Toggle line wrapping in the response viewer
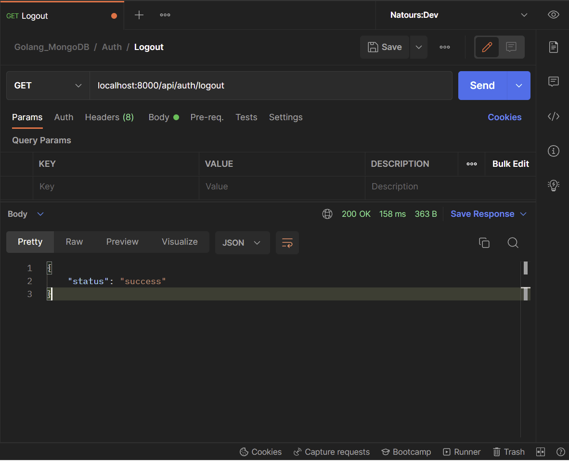The height and width of the screenshot is (461, 569). point(287,243)
